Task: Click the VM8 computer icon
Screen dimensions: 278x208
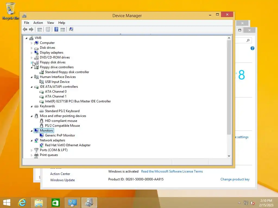Action: click(x=31, y=38)
